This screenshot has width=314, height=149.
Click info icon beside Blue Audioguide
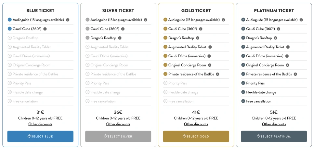pos(68,20)
